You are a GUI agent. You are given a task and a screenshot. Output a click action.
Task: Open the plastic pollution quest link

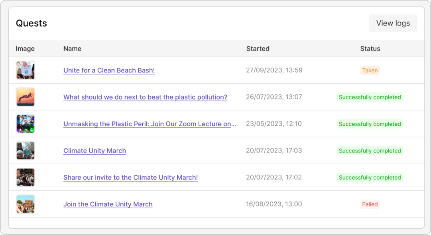click(x=145, y=97)
